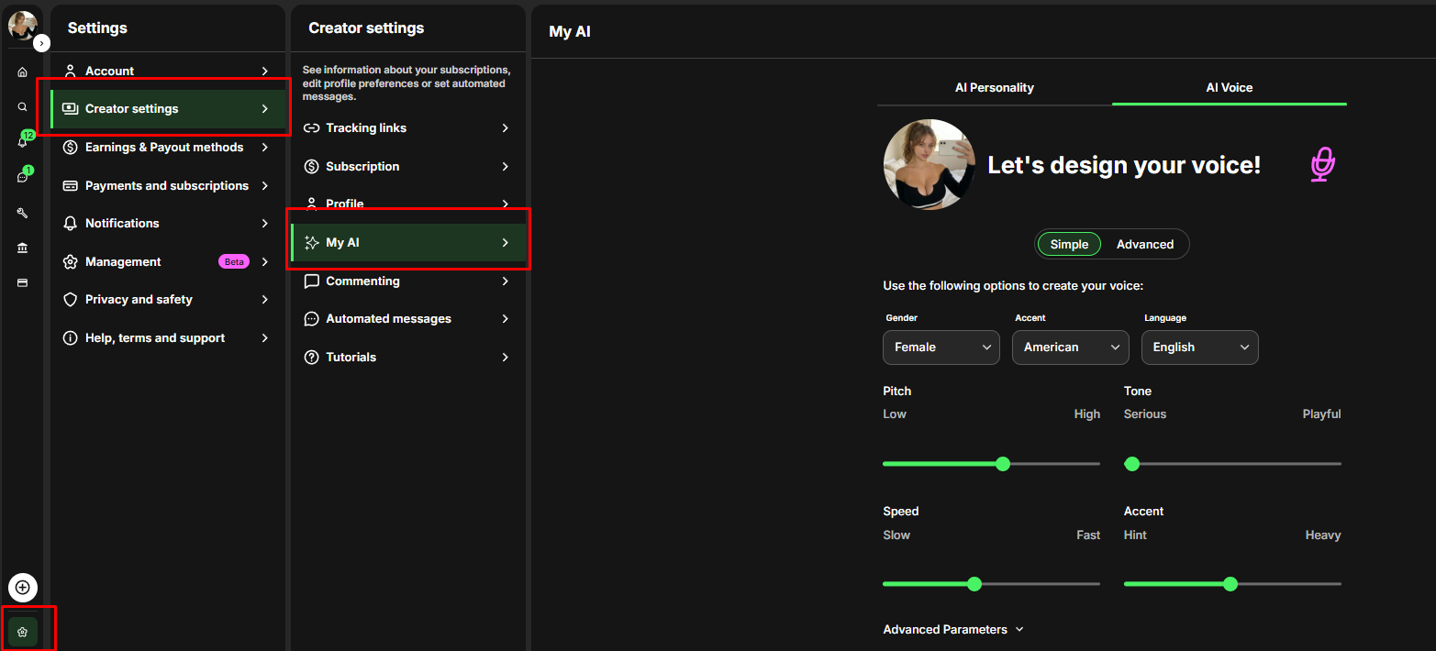Open the bank earnings icon
This screenshot has width=1436, height=651.
(x=22, y=247)
